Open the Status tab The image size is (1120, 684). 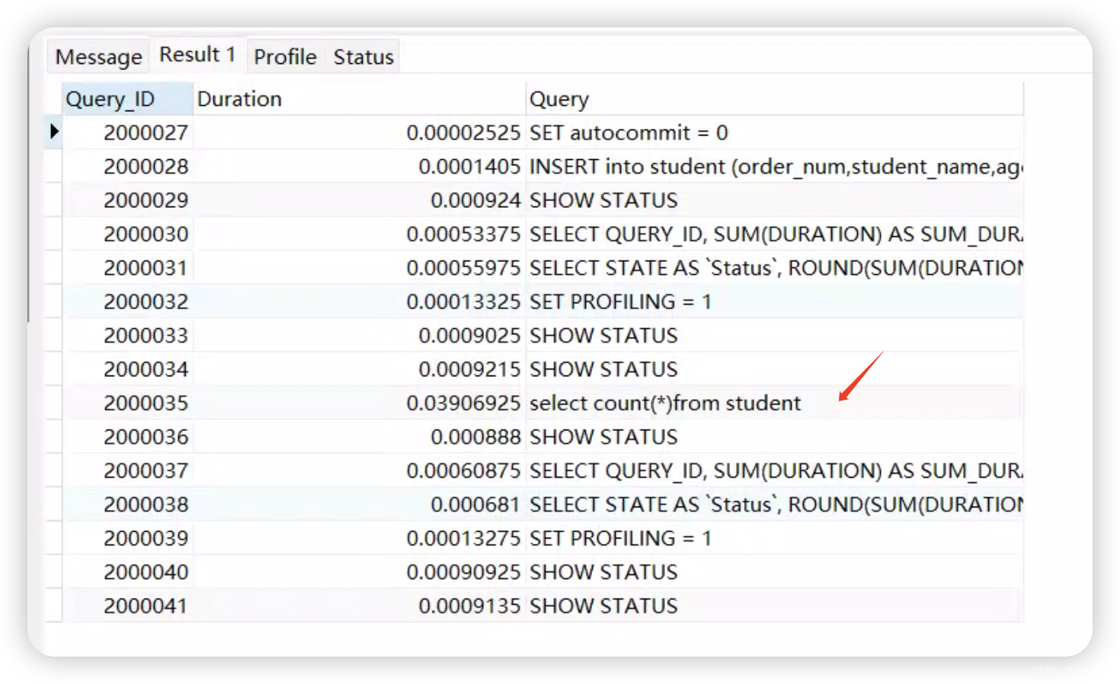point(363,56)
